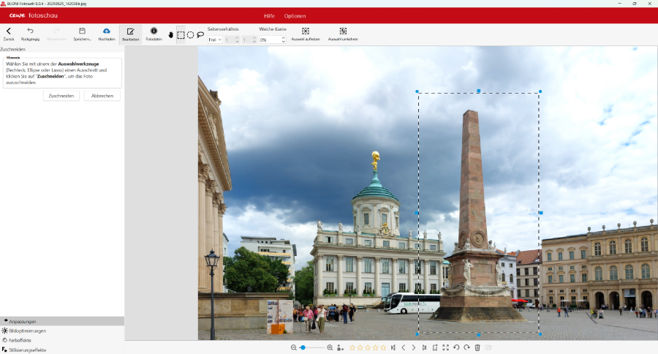This screenshot has height=354, width=658.
Task: Select the rectangle selection tool
Action: tap(181, 34)
